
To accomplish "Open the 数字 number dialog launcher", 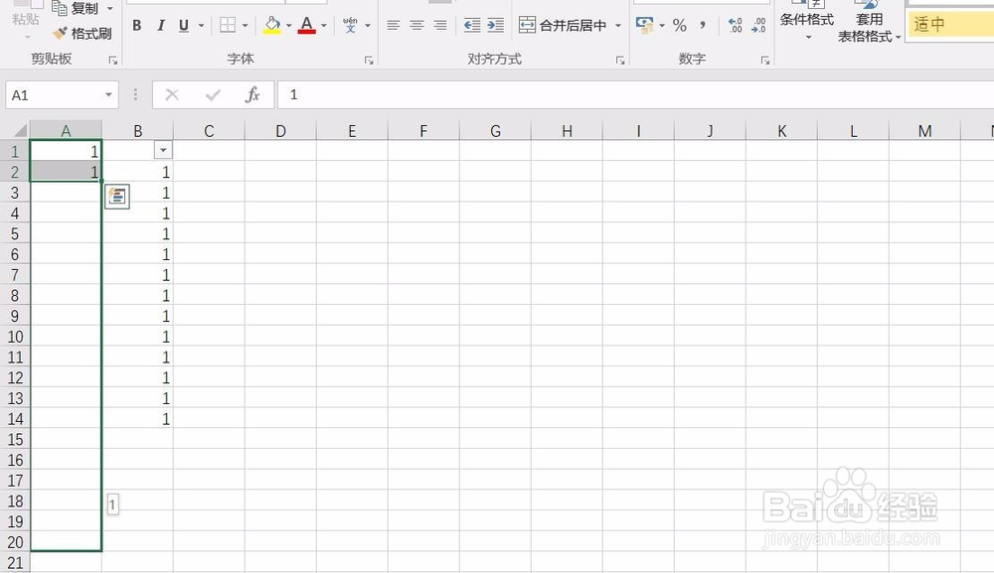I will [765, 61].
